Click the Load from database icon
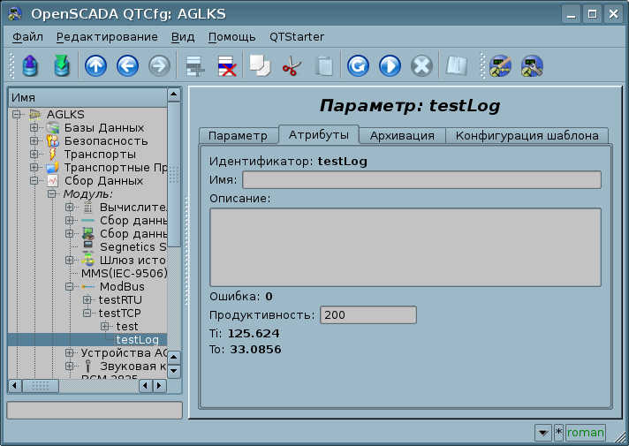This screenshot has height=446, width=629. click(30, 66)
